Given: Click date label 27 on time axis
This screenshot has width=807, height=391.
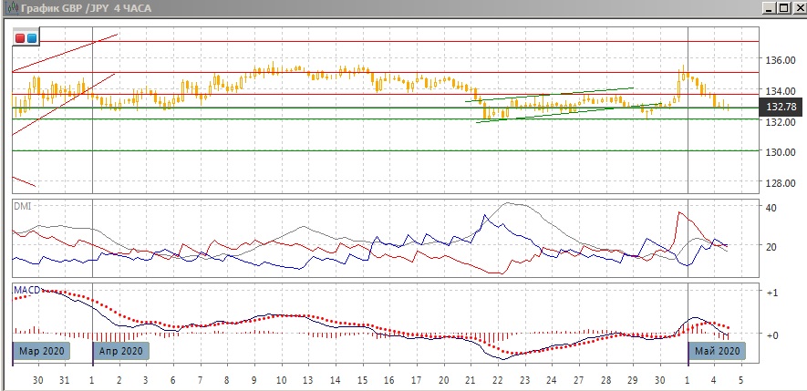Looking at the screenshot, I should click(x=579, y=380).
